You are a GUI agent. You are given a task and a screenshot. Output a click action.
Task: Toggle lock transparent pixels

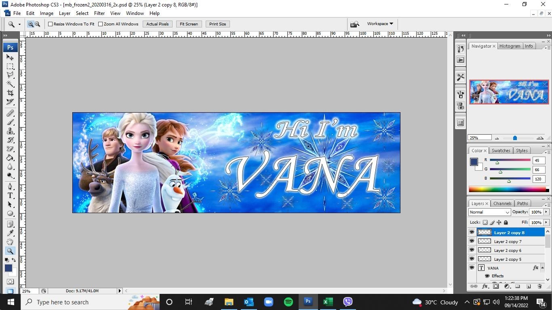(485, 222)
